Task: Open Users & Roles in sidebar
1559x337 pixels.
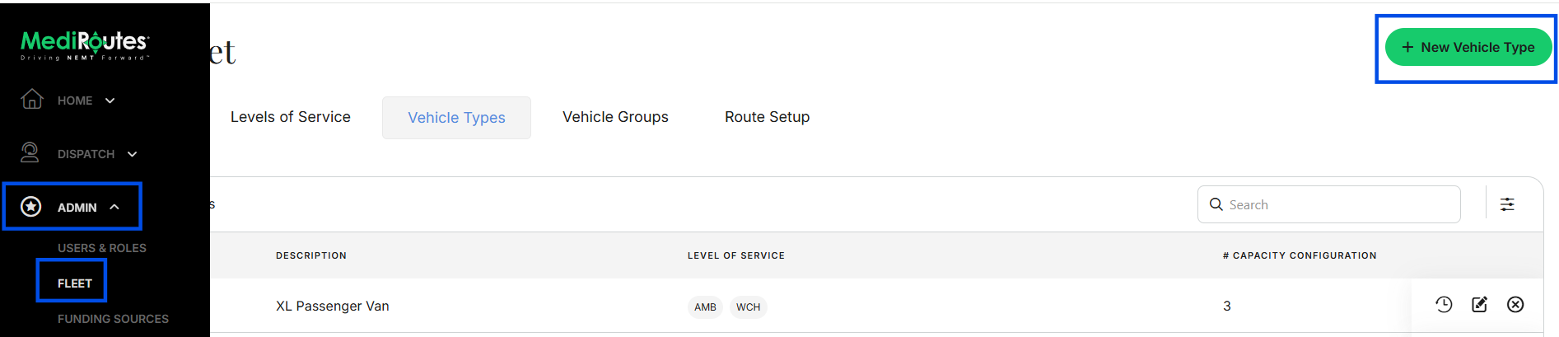Action: pos(102,248)
